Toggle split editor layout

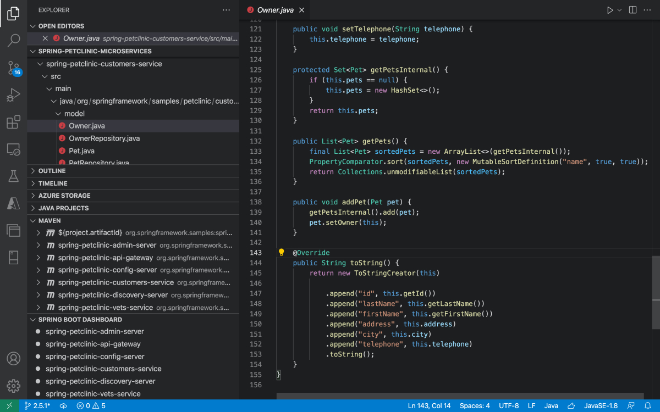[x=633, y=10]
